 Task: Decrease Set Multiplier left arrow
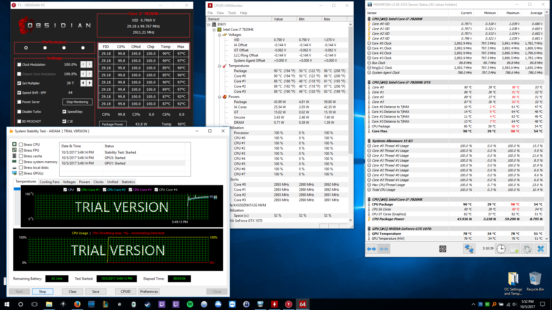click(x=83, y=83)
